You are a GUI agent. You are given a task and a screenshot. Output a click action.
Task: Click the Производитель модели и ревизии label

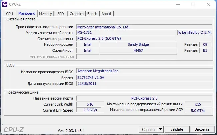click(x=44, y=27)
